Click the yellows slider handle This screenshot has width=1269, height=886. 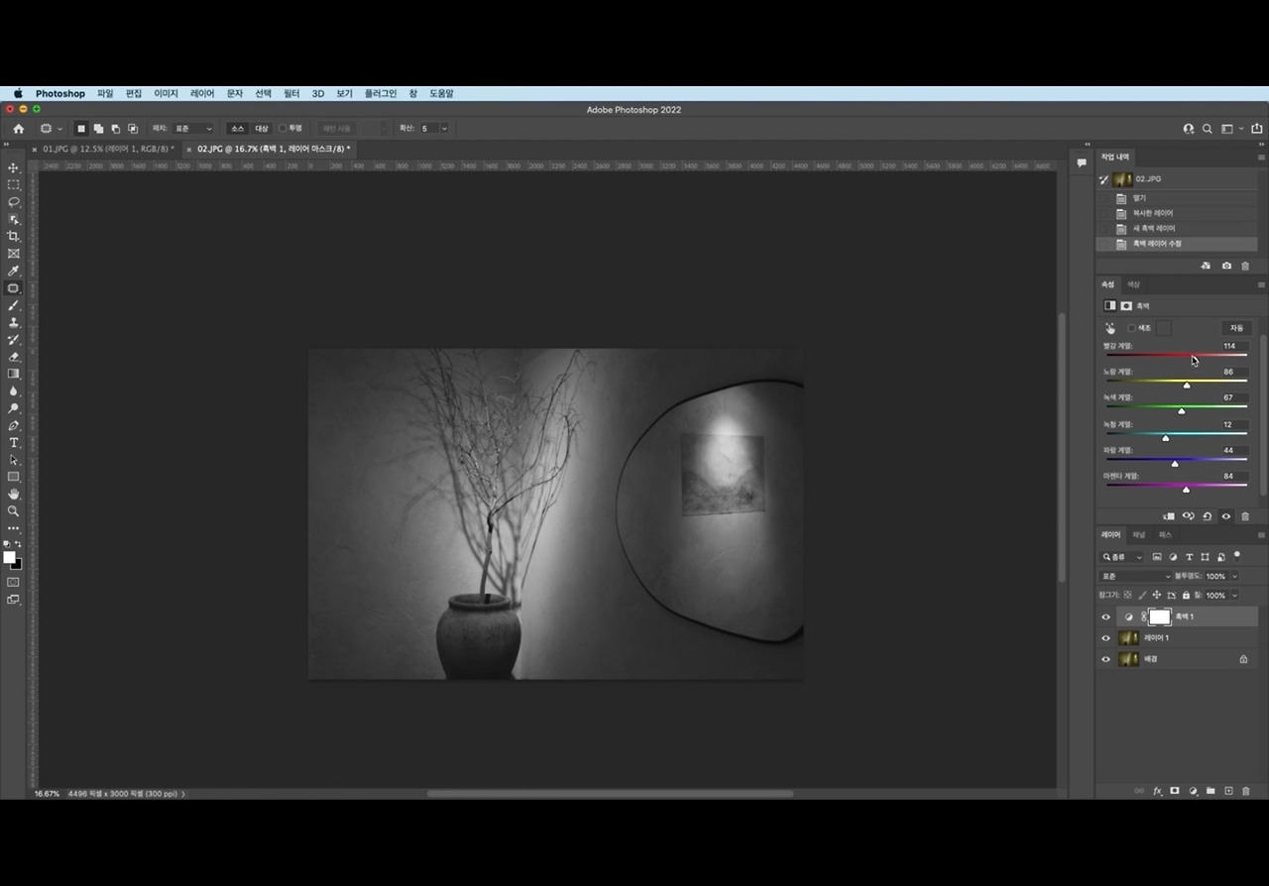1187,385
